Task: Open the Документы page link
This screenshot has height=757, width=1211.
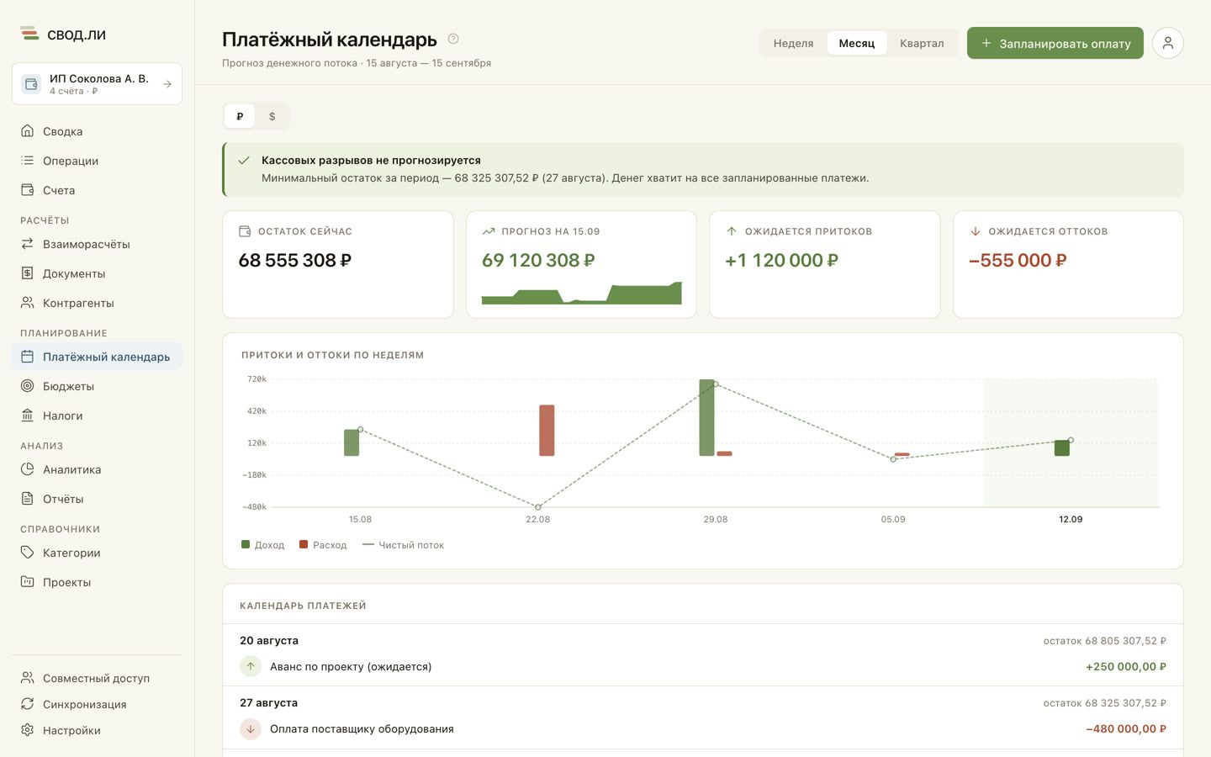Action: (97, 273)
